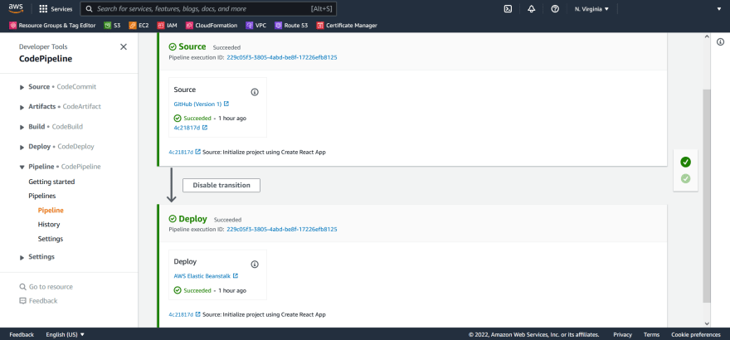Show info for the Source action
The image size is (730, 340).
[255, 92]
